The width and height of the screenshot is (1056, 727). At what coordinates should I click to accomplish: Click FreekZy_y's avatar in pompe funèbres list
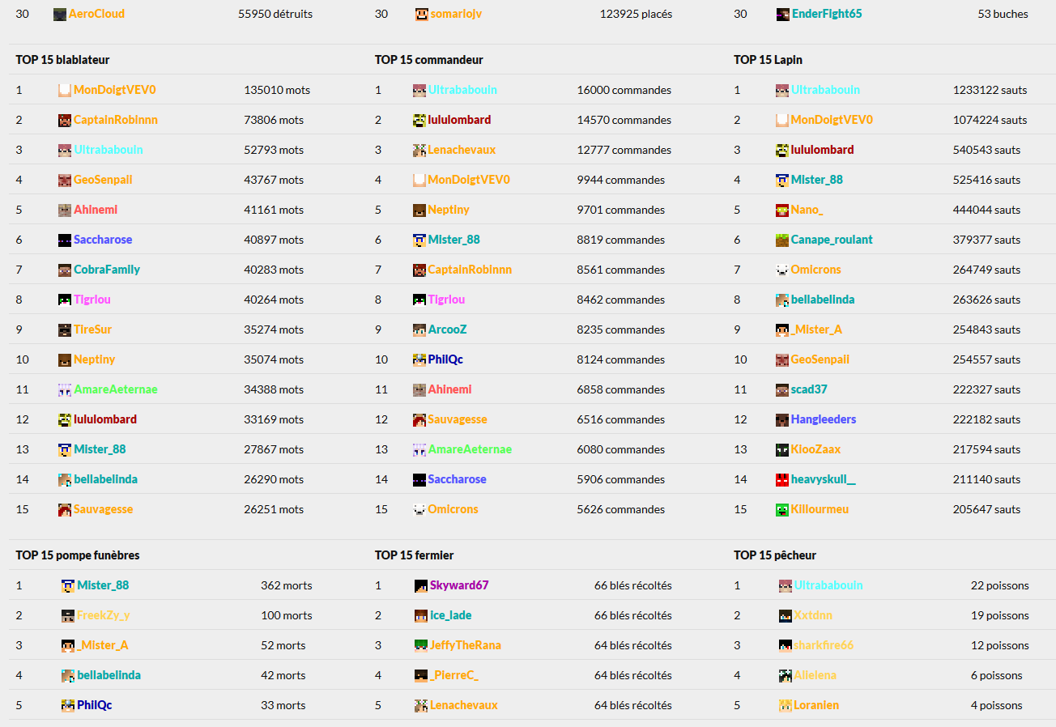68,615
